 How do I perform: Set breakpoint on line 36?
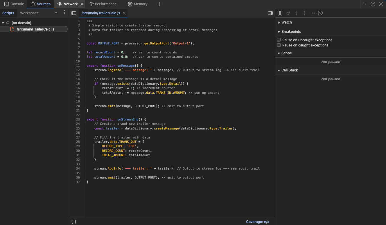tap(78, 177)
